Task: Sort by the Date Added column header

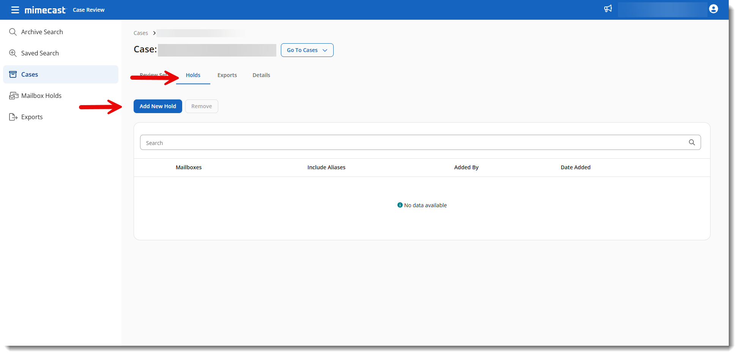Action: click(575, 167)
